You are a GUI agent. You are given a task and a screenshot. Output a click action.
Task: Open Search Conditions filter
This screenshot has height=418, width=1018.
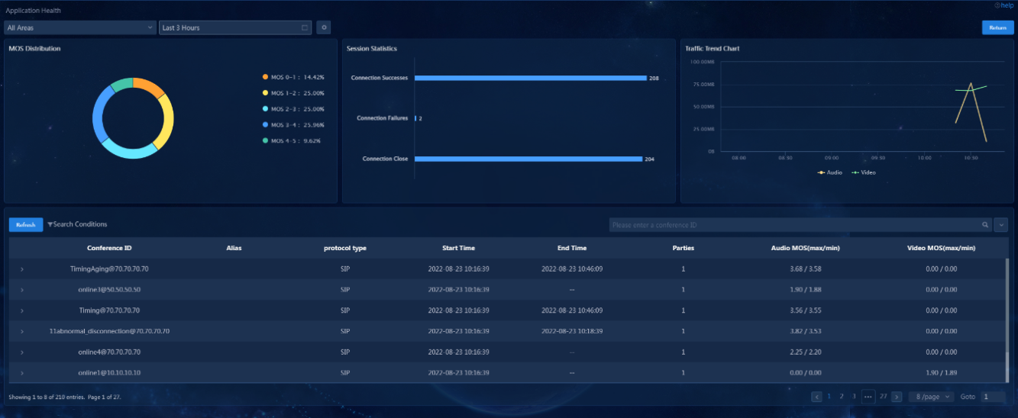[x=77, y=224]
